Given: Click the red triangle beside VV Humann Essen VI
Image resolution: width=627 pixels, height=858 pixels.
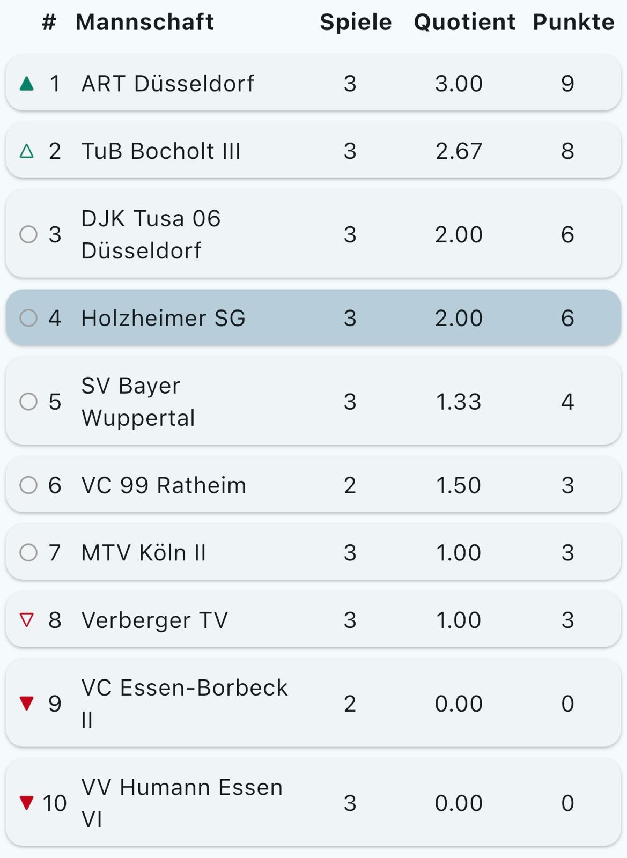Looking at the screenshot, I should click(27, 803).
